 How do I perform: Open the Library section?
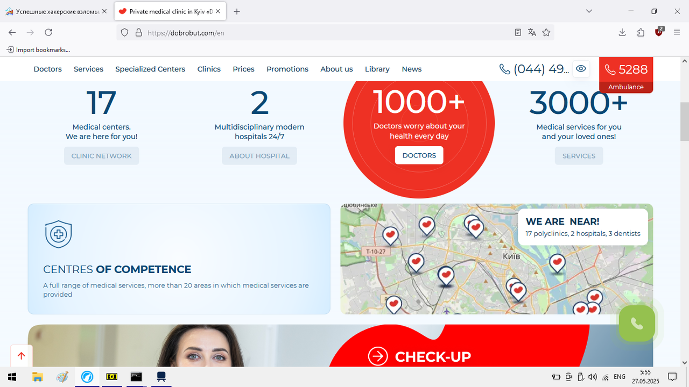point(377,69)
